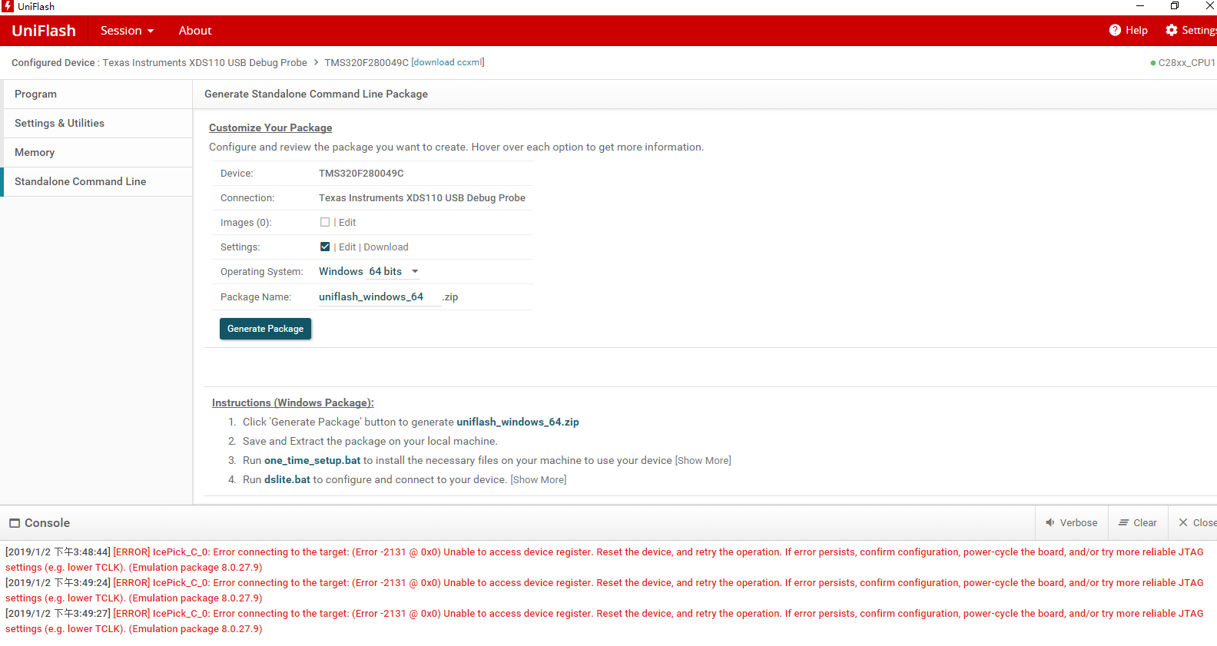Close the console with the X icon
This screenshot has width=1217, height=646.
pos(1183,522)
